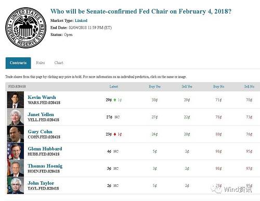Click the green up arrow beside Warsh's price

tap(115, 100)
